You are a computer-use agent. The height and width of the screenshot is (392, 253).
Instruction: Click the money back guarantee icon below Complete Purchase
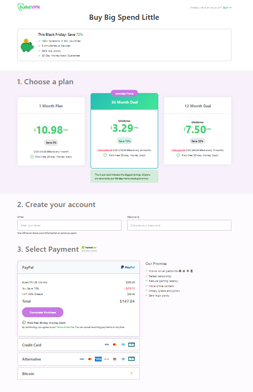(24, 322)
